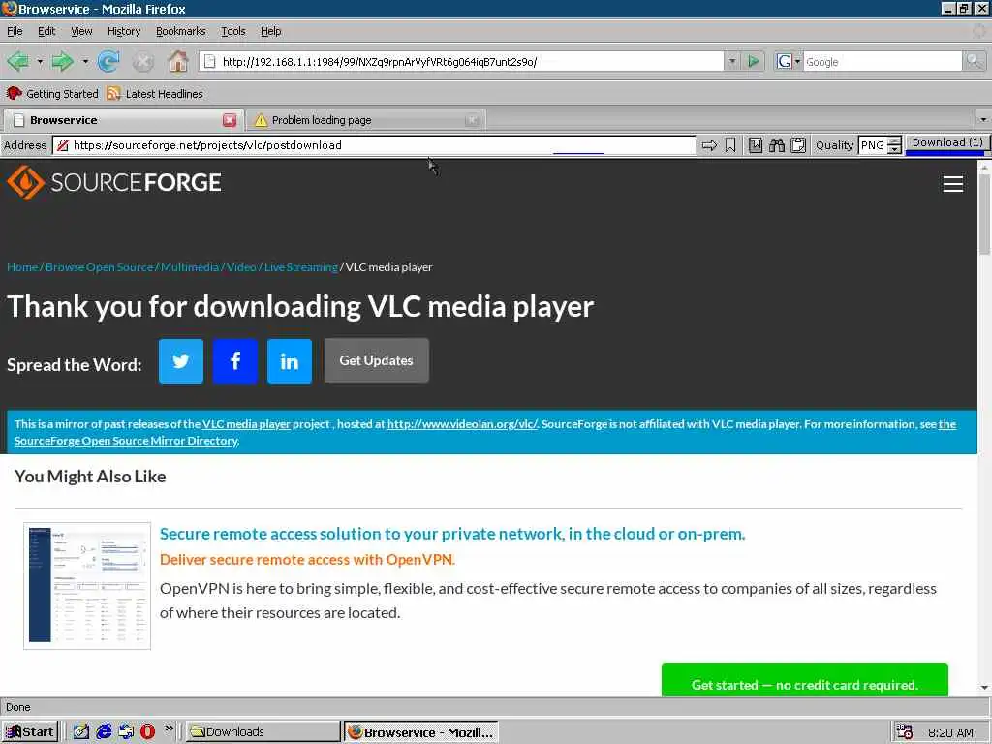Click the Google search box
Viewport: 992px width, 744px height.
pyautogui.click(x=883, y=61)
